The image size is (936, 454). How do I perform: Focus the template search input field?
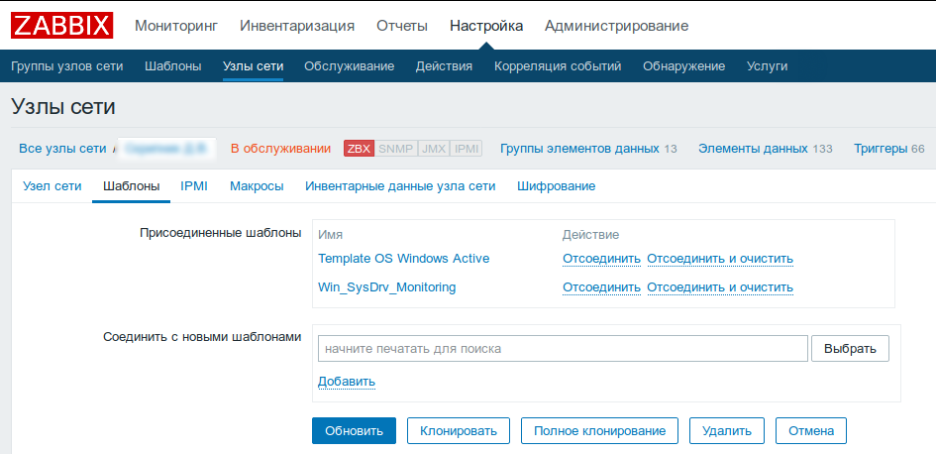[x=563, y=348]
